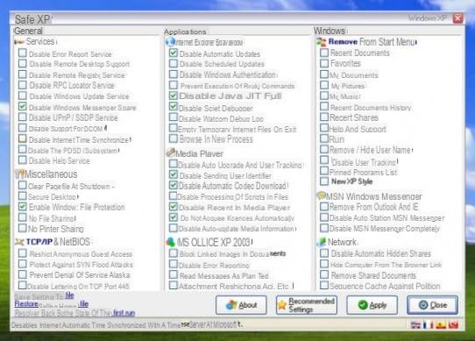Enable Remove Shared Documents checkbox
This screenshot has width=475, height=341.
pos(324,274)
